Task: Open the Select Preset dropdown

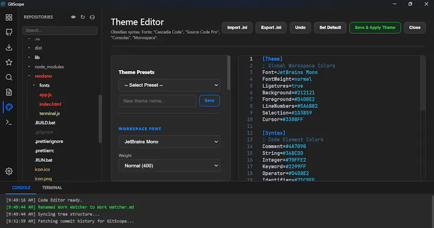Action: [x=169, y=85]
